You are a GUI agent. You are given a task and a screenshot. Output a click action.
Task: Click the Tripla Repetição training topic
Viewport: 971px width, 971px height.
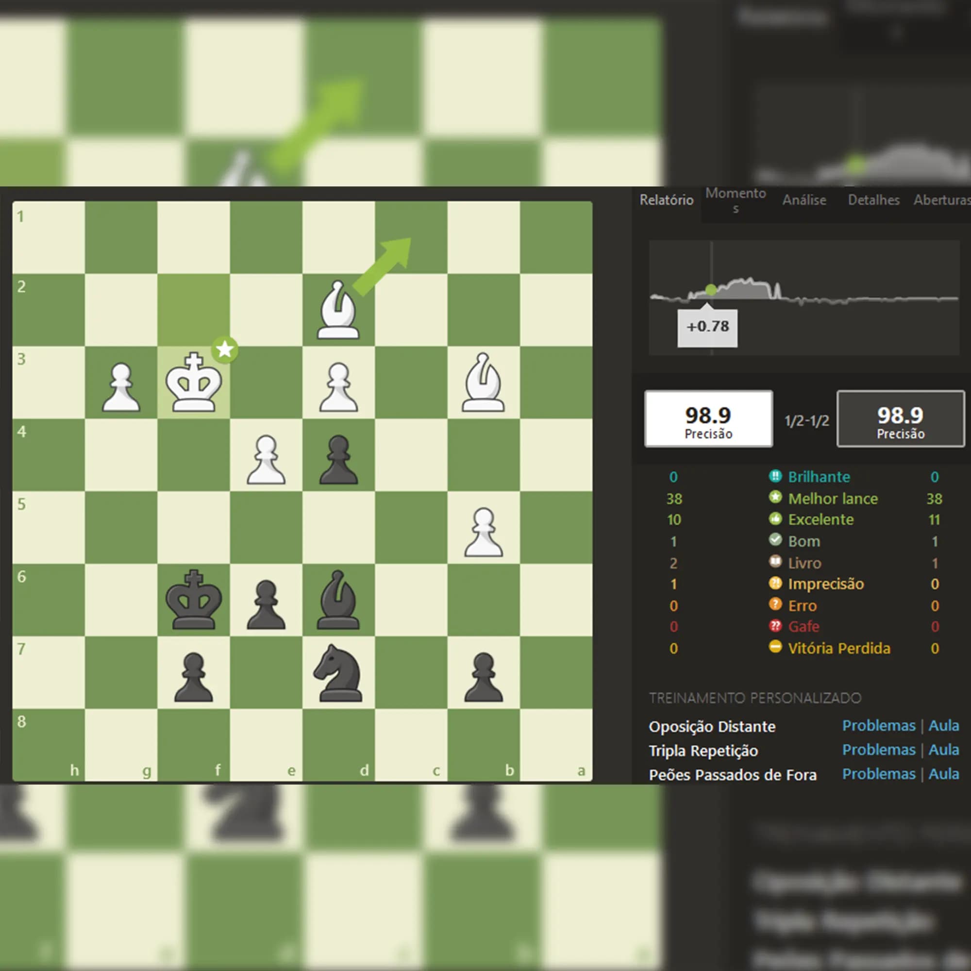point(703,751)
